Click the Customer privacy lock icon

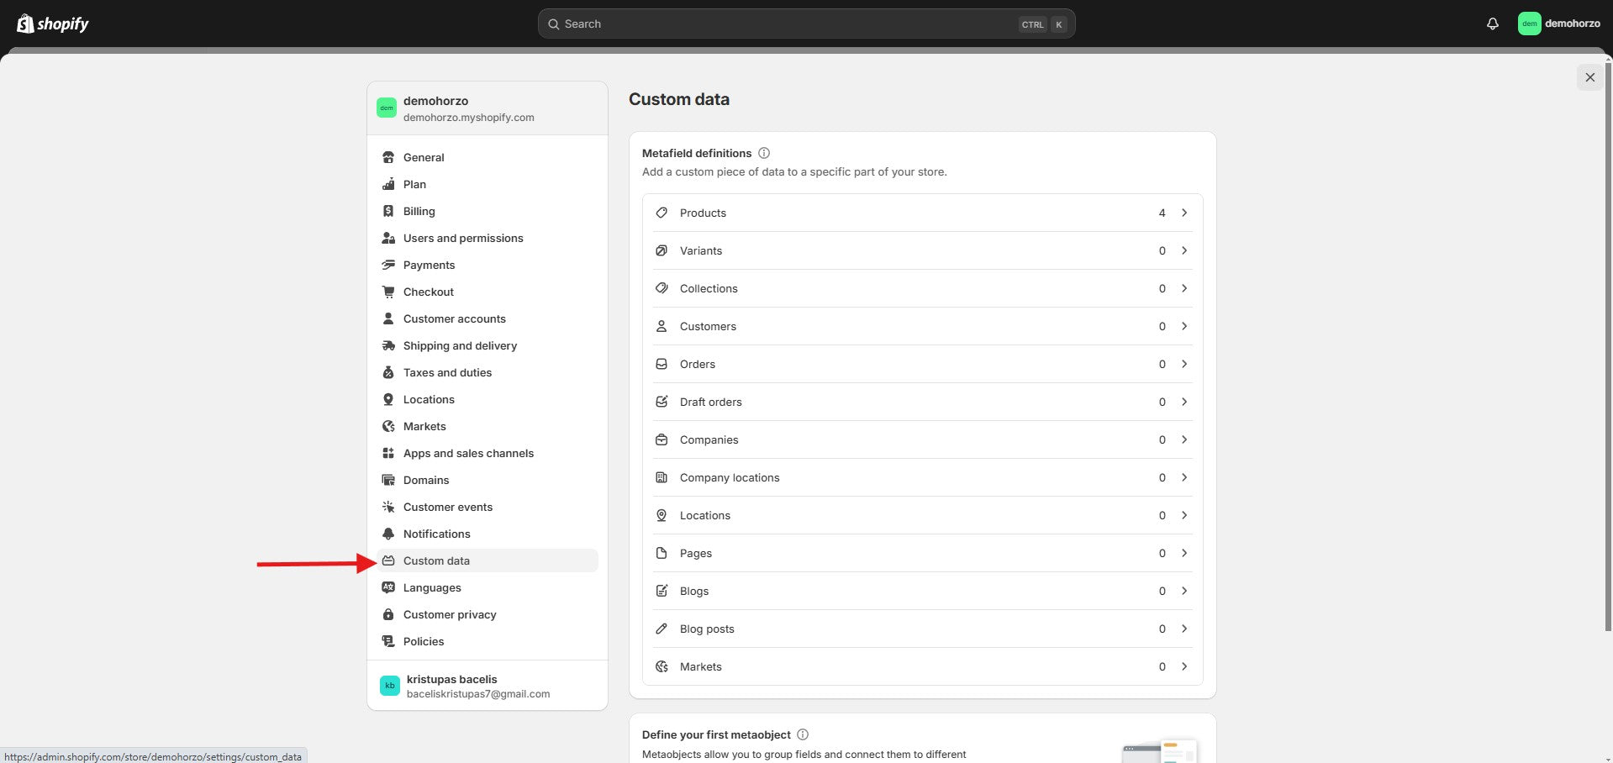(x=388, y=614)
